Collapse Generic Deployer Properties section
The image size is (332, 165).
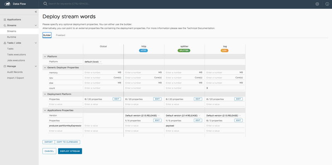(x=45, y=68)
